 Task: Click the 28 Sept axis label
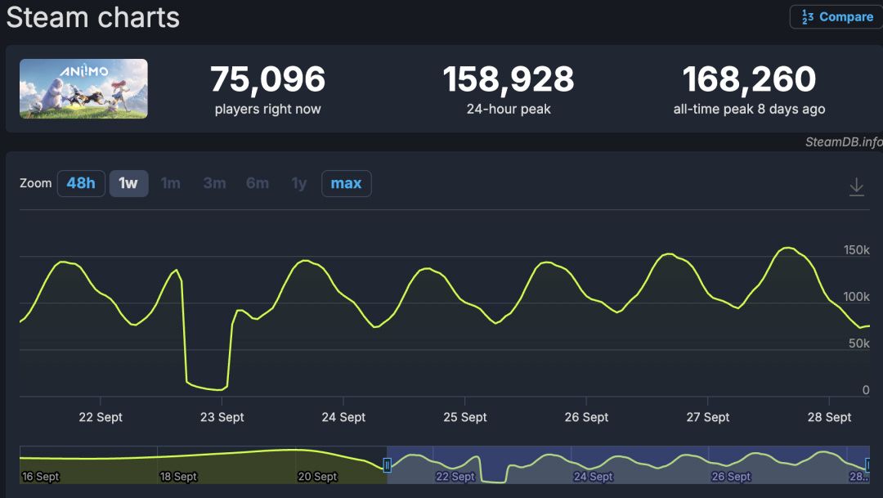click(x=830, y=417)
